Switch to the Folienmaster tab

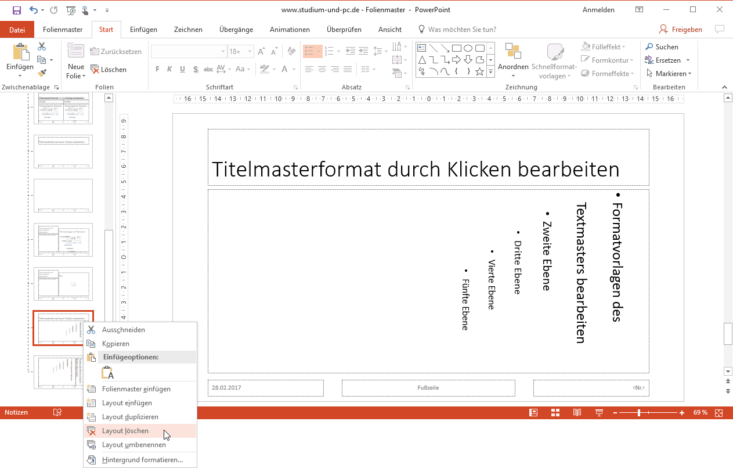coord(63,30)
